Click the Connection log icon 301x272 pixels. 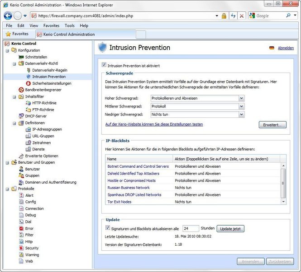(x=21, y=209)
